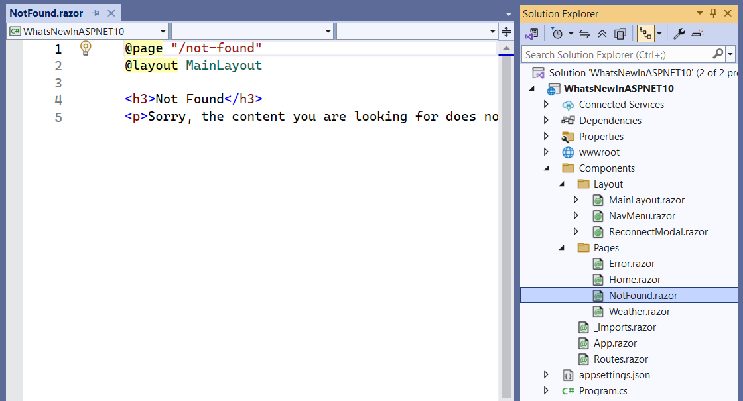Click the Show All Files icon

tap(620, 34)
